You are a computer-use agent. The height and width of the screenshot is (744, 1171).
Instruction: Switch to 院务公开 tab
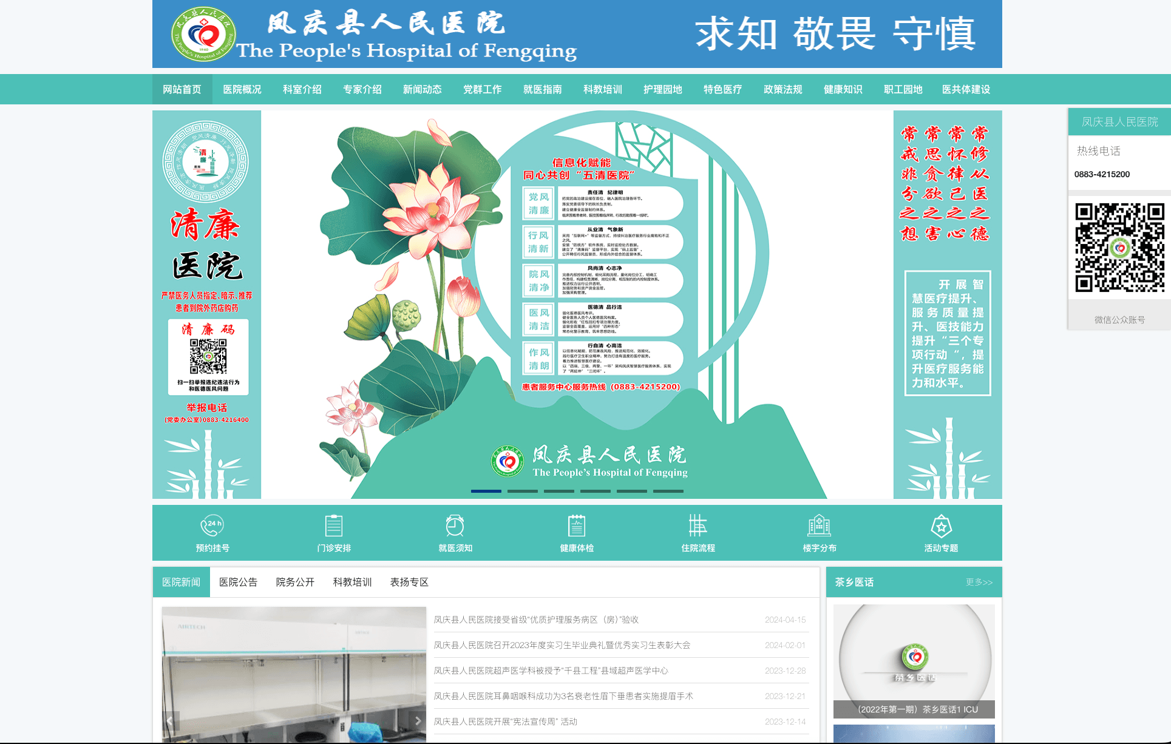[296, 582]
